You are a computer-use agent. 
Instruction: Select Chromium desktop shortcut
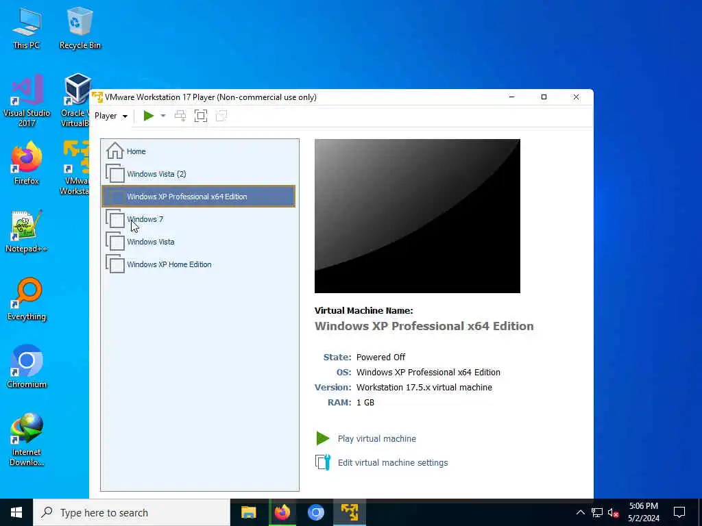[27, 367]
